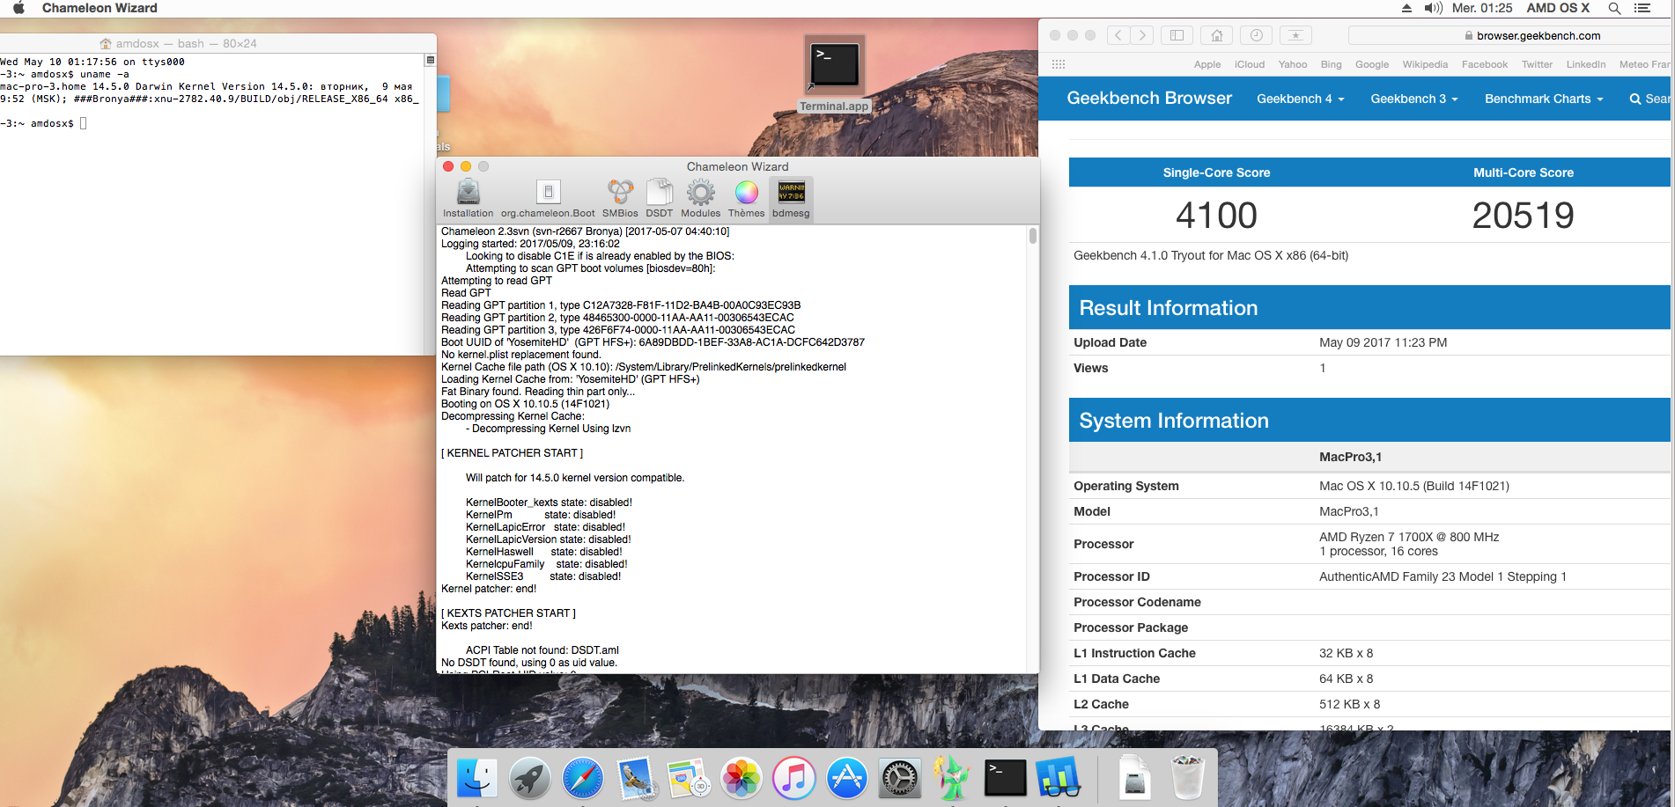
Task: Launch iTunes from the Dock
Action: [794, 778]
